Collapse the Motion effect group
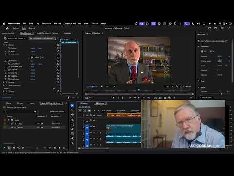Image resolution: width=234 pixels, height=176 pixels. [x=4, y=45]
